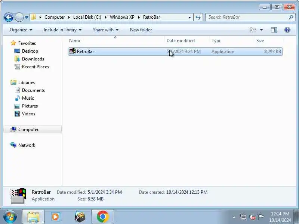Screen dimensions: 299x224
Task: Open the recent locations dropdown arrow
Action: (27, 18)
